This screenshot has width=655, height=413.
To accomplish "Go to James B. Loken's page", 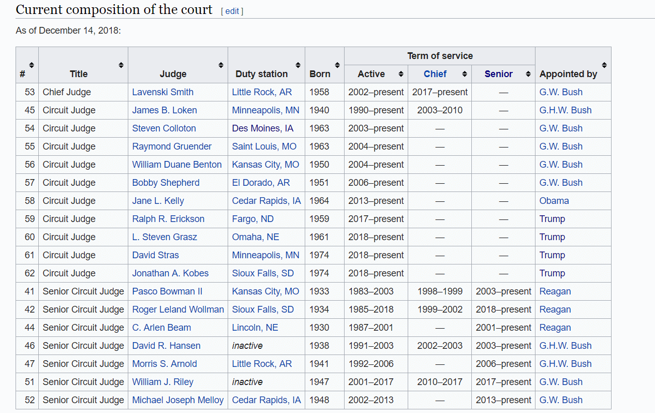I will point(164,110).
